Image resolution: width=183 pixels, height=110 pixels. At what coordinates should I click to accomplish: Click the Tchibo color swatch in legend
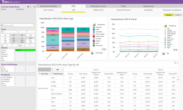click(x=94, y=29)
